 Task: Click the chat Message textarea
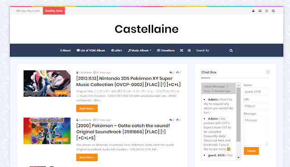(x=256, y=131)
